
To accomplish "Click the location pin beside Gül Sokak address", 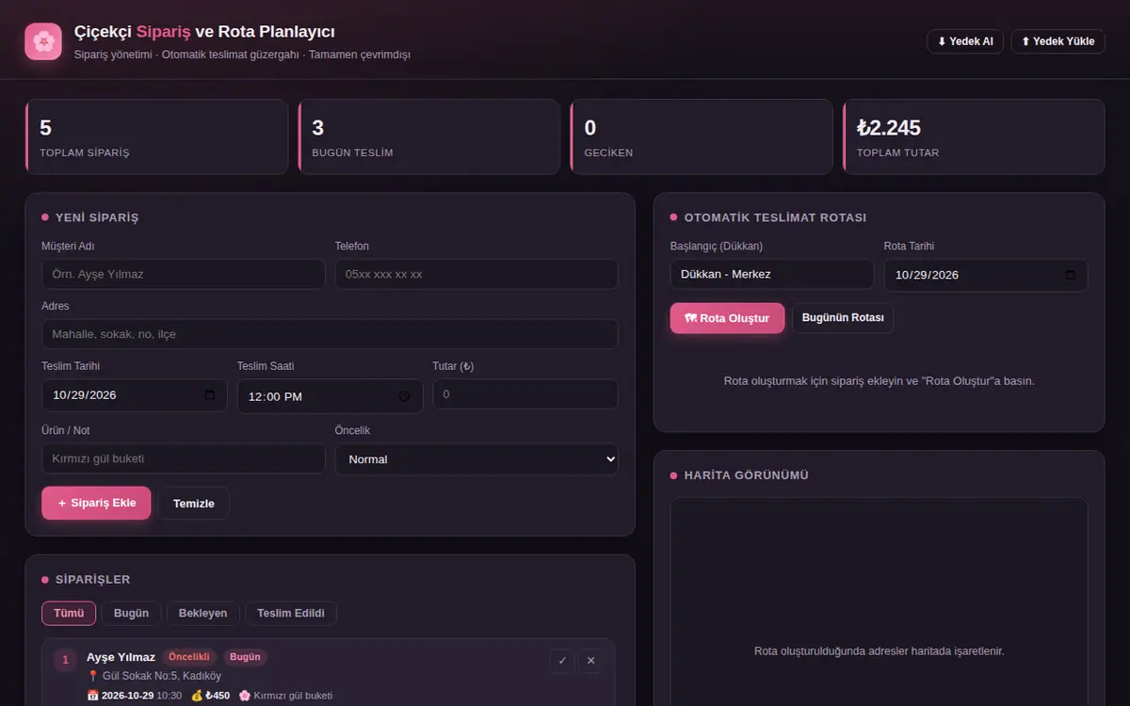I will click(92, 676).
